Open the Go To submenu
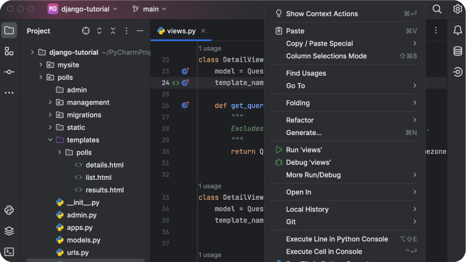Image resolution: width=466 pixels, height=262 pixels. [x=345, y=86]
